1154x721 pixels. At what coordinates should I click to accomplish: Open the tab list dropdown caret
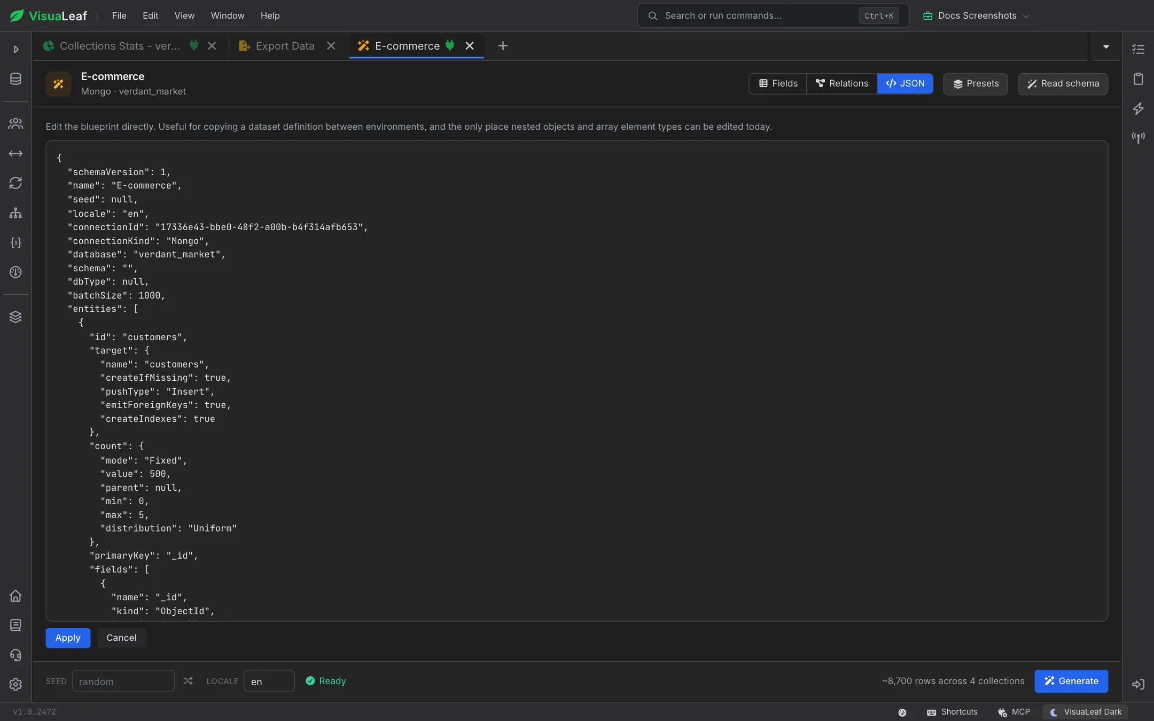tap(1106, 46)
